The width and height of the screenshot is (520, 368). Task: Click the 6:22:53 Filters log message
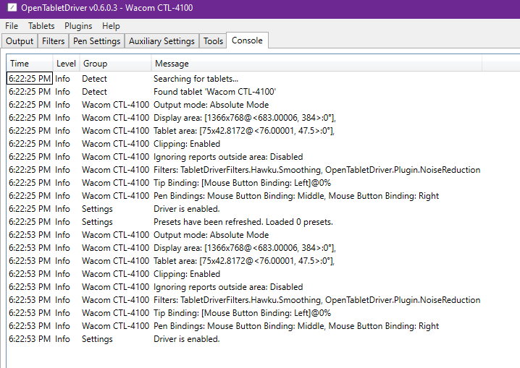point(316,300)
